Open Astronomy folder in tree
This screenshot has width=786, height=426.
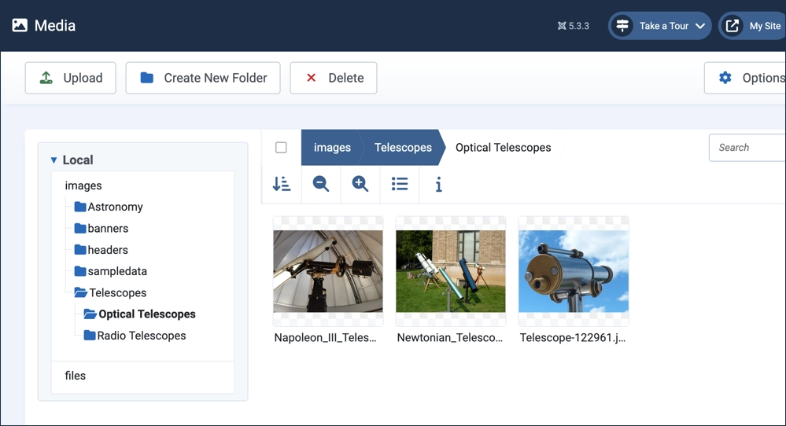[116, 207]
